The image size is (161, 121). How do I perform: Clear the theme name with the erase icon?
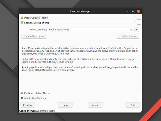131,30
